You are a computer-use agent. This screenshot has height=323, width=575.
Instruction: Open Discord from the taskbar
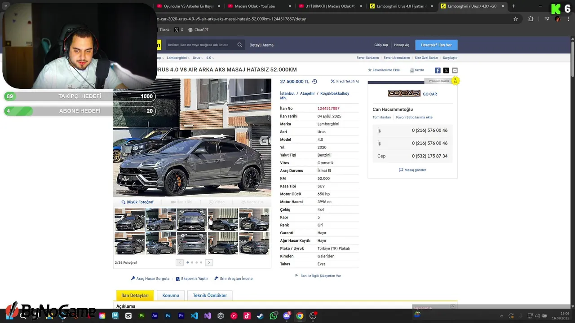point(287,316)
